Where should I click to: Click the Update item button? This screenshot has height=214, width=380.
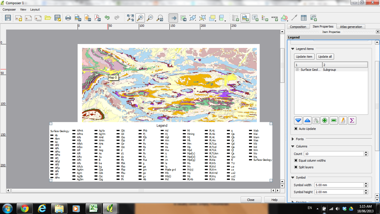pos(304,57)
